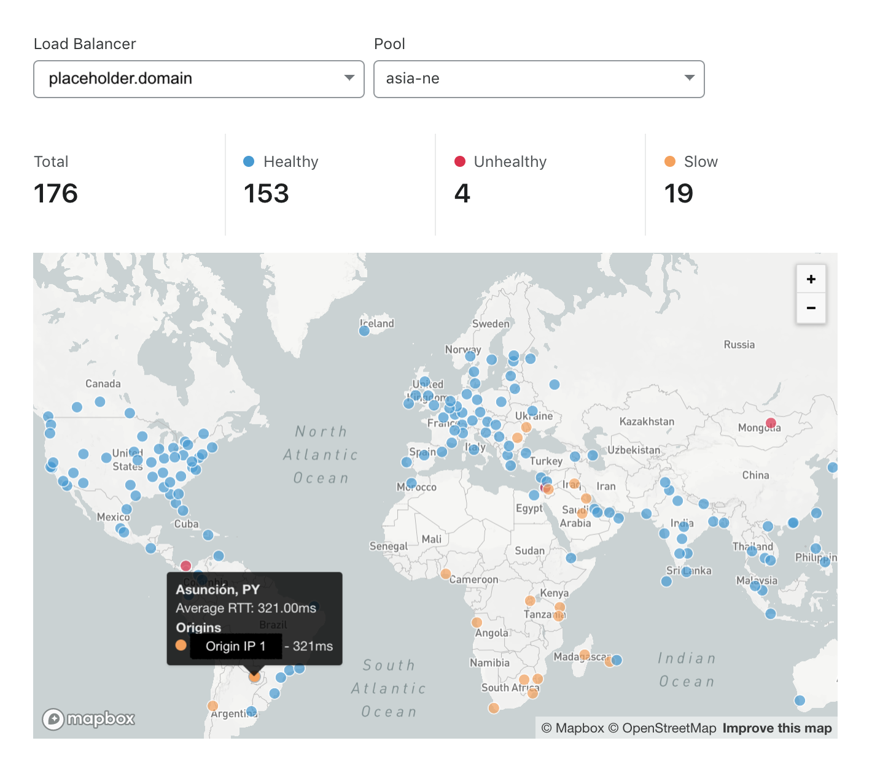Click the Improve this map link
The height and width of the screenshot is (773, 872).
777,728
